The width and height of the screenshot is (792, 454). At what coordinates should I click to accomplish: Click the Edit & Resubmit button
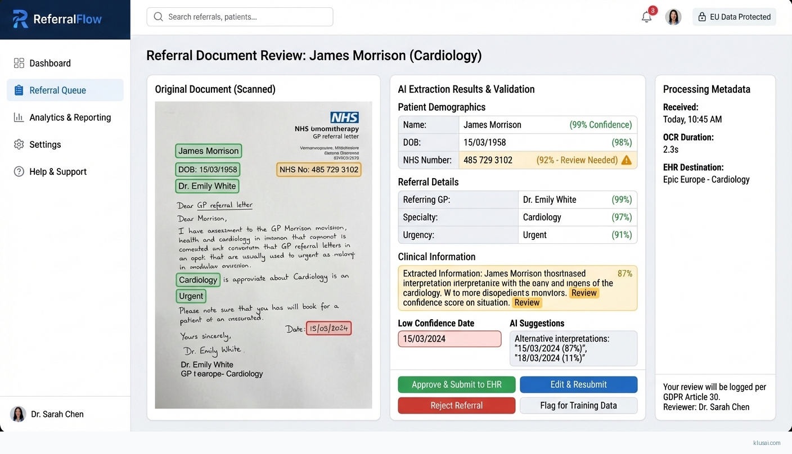click(x=578, y=384)
